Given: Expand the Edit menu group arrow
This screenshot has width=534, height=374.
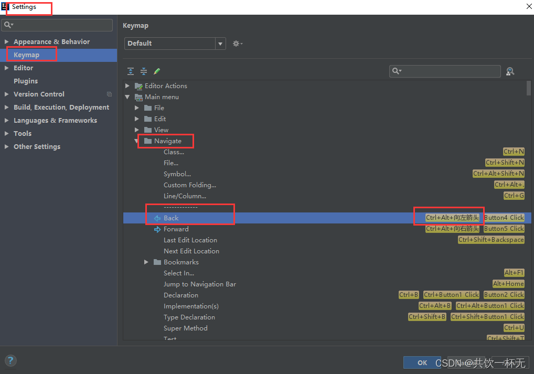Looking at the screenshot, I should click(136, 119).
